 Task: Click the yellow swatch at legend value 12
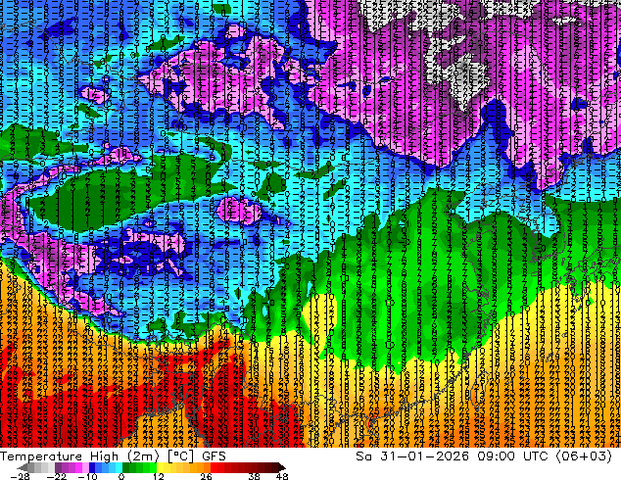[x=161, y=467]
